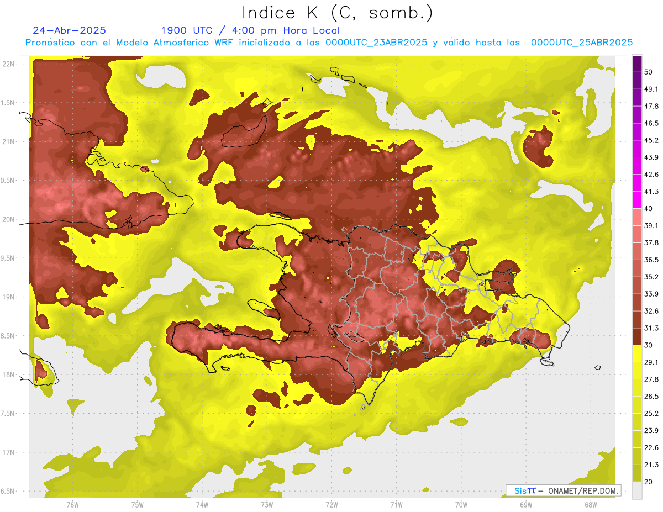The width and height of the screenshot is (663, 512).
Task: Click the color scale value '25.2'
Action: click(651, 413)
